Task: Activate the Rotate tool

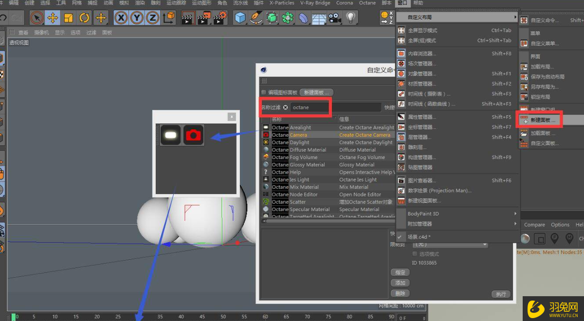Action: [85, 18]
